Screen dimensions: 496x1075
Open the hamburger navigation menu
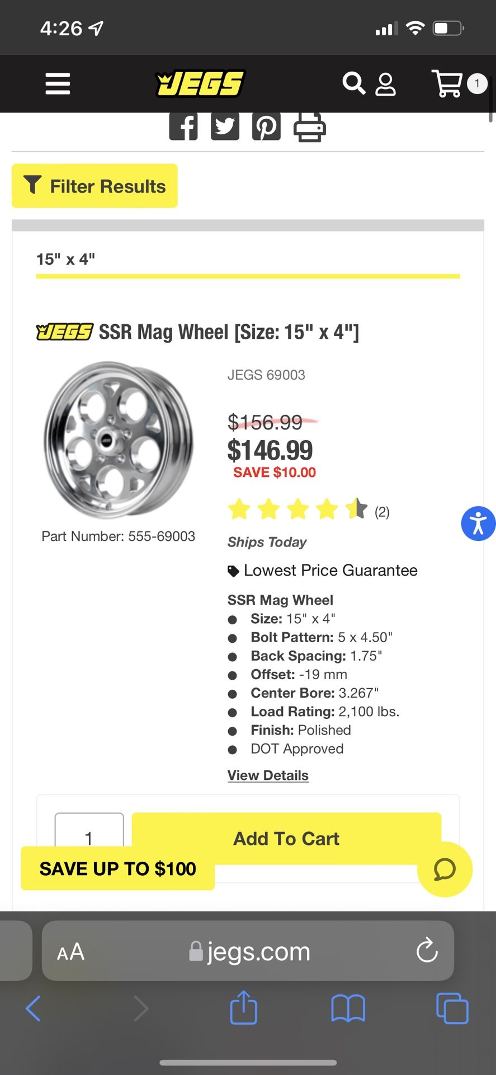pos(58,84)
